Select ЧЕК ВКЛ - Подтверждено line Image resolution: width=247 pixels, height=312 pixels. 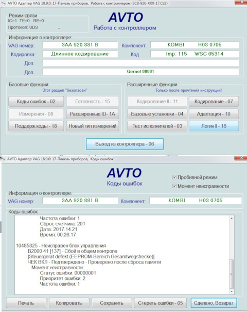point(94,262)
